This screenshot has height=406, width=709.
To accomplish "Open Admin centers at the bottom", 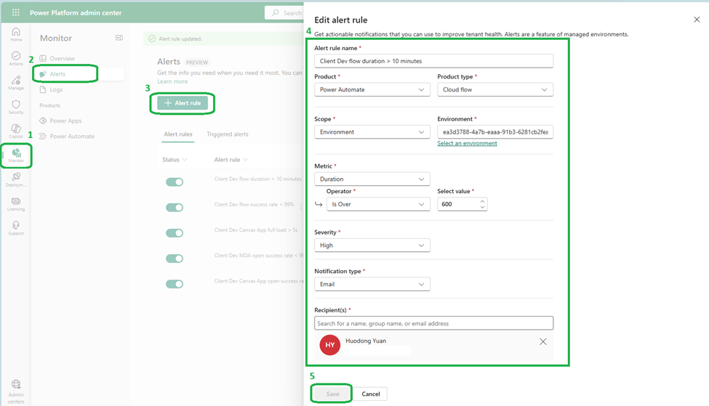I will pyautogui.click(x=16, y=391).
